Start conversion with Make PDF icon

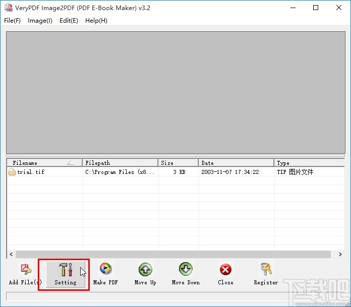point(106,269)
